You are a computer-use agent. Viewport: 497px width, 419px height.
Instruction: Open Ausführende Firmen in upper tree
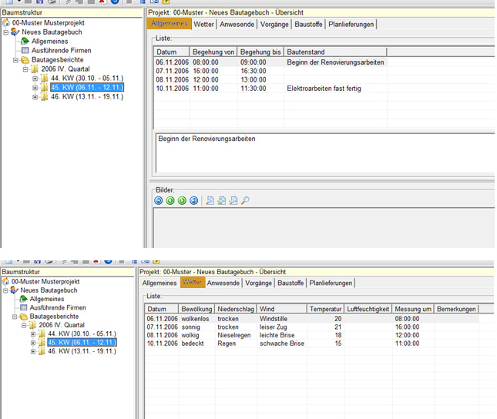[x=61, y=51]
